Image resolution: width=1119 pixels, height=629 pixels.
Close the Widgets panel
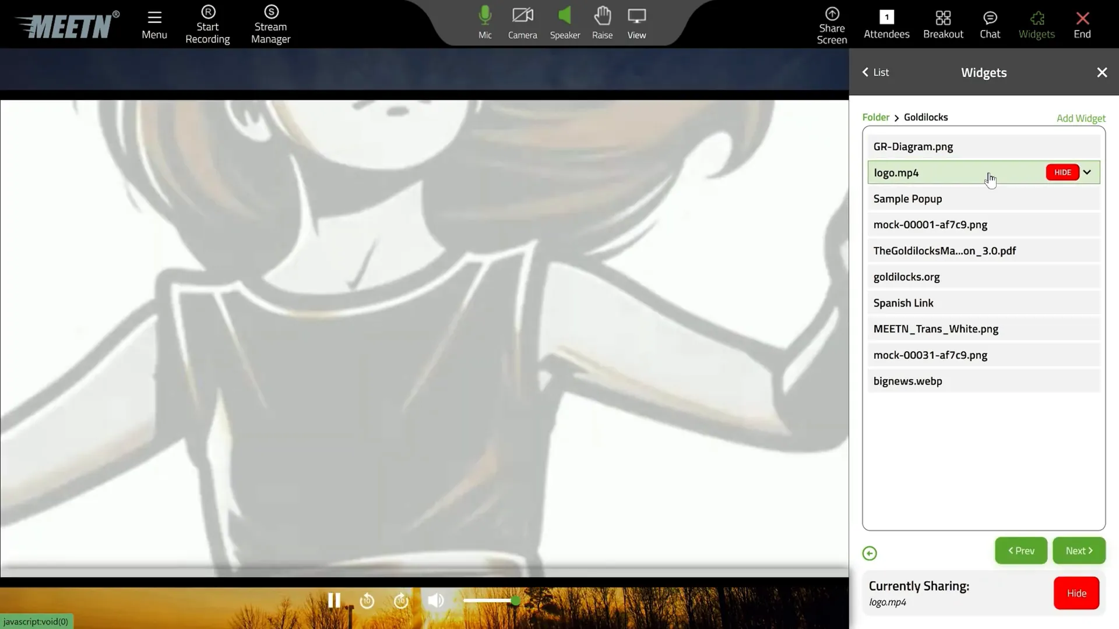[1102, 72]
